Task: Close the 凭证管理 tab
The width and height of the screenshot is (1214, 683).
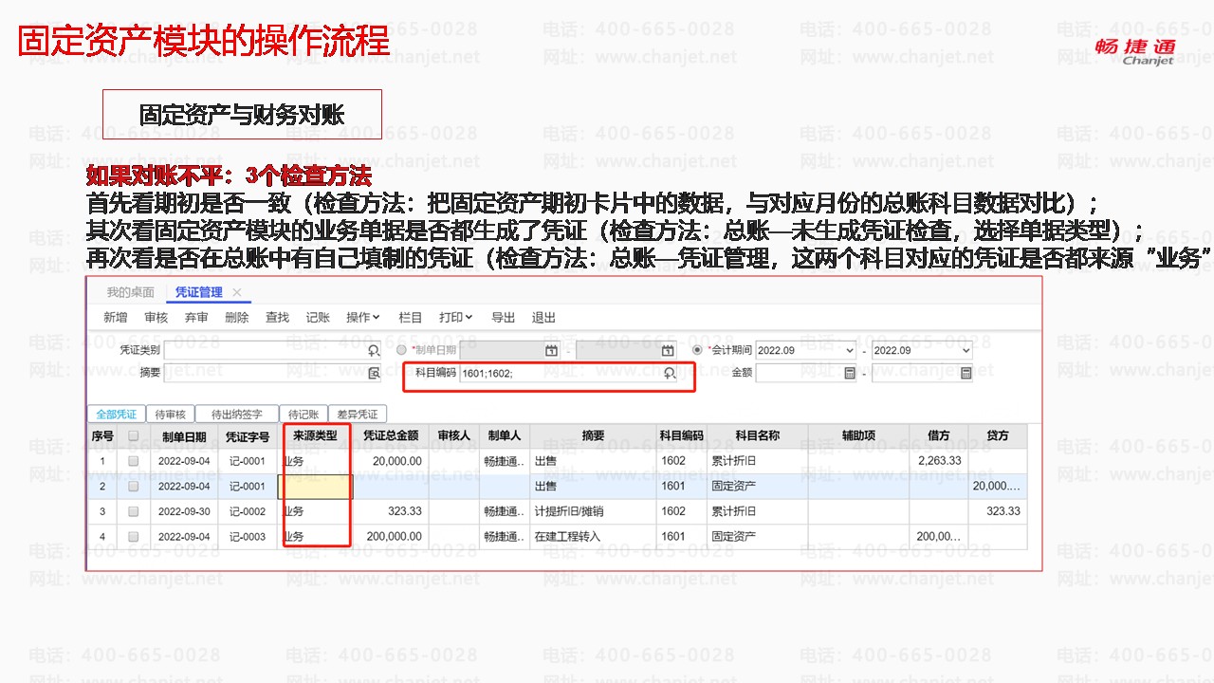Action: coord(237,292)
